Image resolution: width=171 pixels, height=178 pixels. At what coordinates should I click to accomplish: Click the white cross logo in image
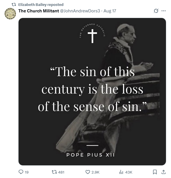(92, 36)
